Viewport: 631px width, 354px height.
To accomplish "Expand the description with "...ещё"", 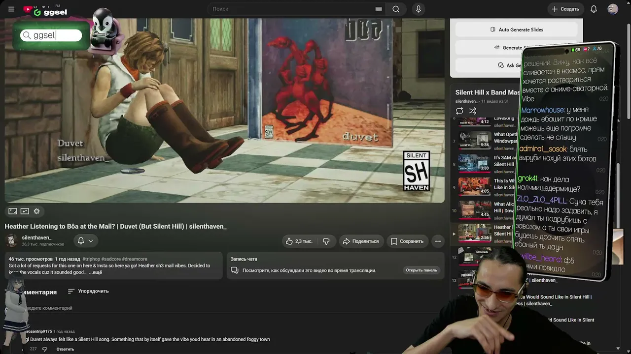I will click(x=96, y=272).
